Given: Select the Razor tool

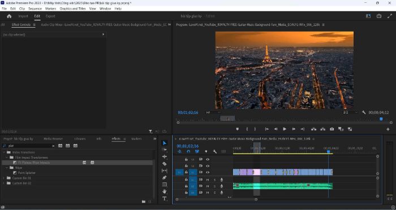Looking at the screenshot, I should (x=165, y=164).
